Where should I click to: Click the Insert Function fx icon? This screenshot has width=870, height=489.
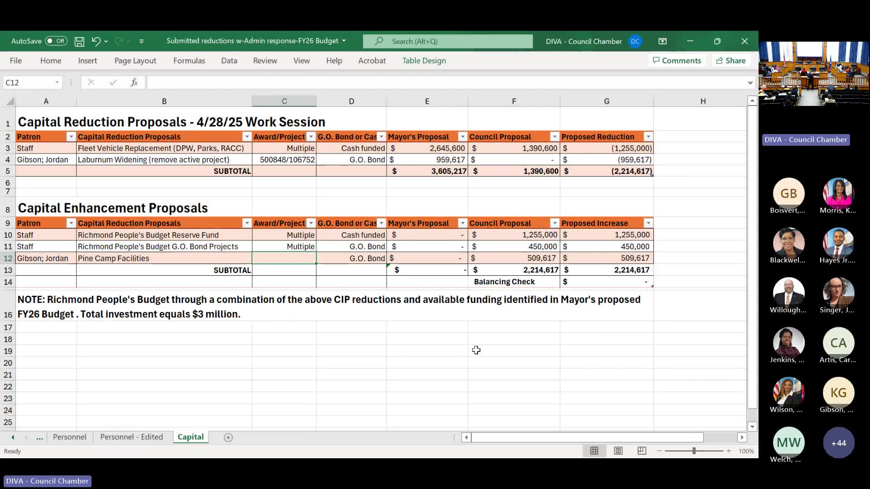point(134,82)
